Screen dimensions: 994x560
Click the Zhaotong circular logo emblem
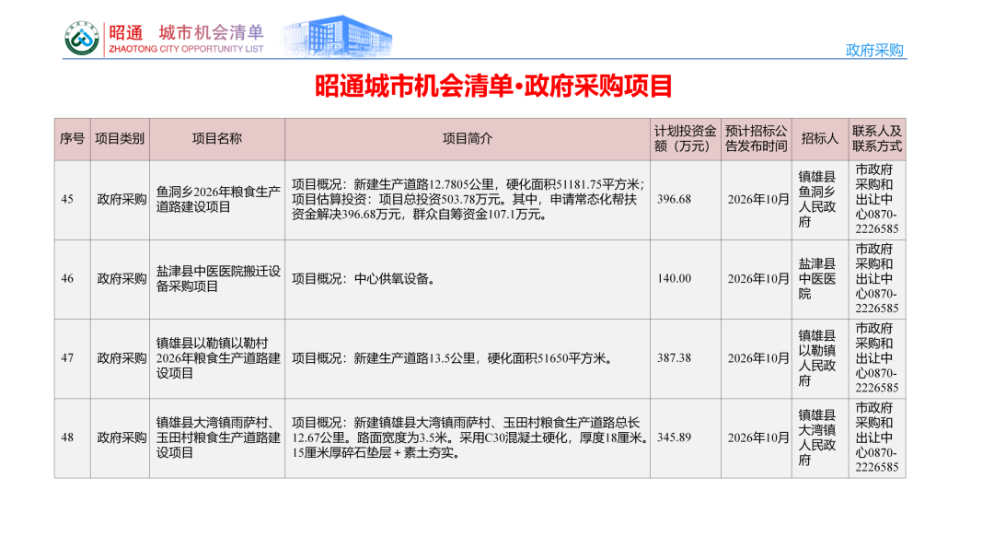[82, 38]
